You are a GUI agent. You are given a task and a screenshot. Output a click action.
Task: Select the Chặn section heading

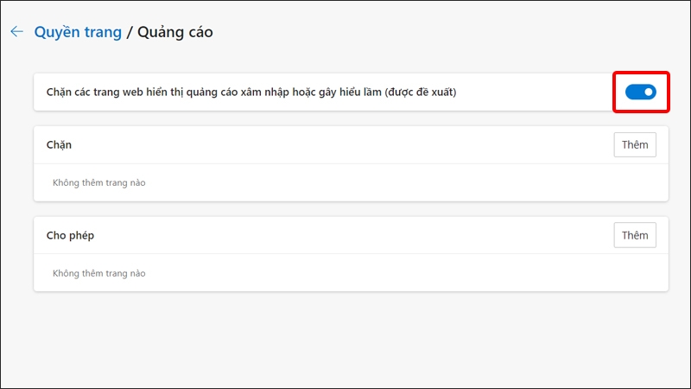coord(59,145)
